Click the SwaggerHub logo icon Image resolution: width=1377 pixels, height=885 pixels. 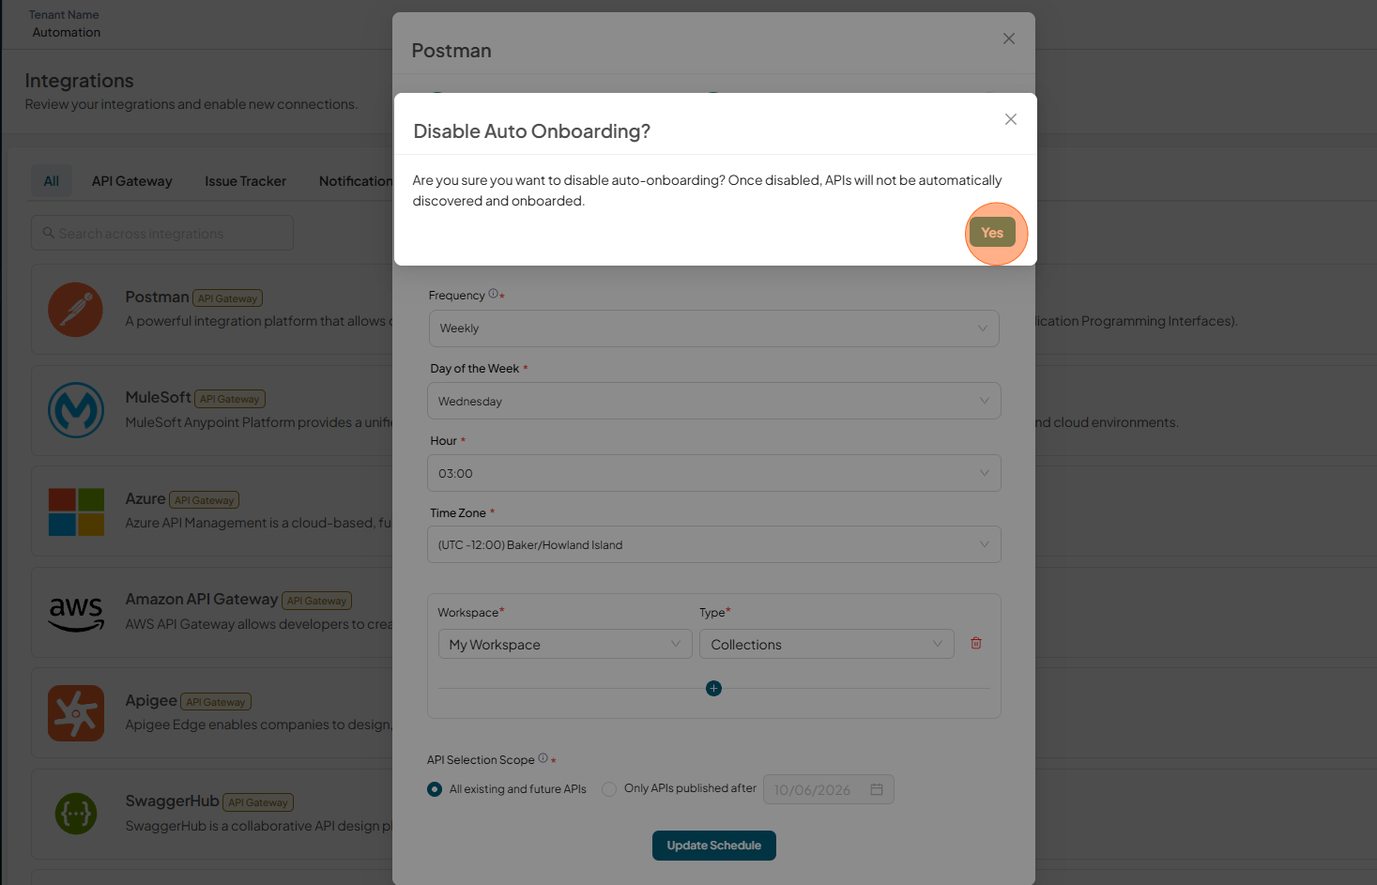[76, 814]
